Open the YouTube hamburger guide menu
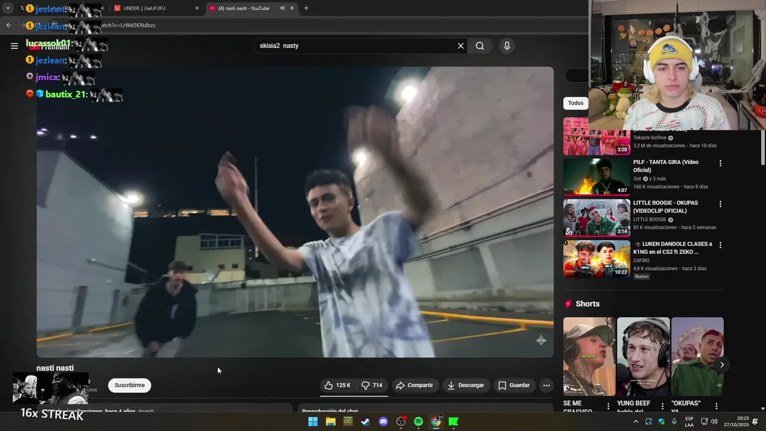Screen dimensions: 766x431 click(x=14, y=46)
